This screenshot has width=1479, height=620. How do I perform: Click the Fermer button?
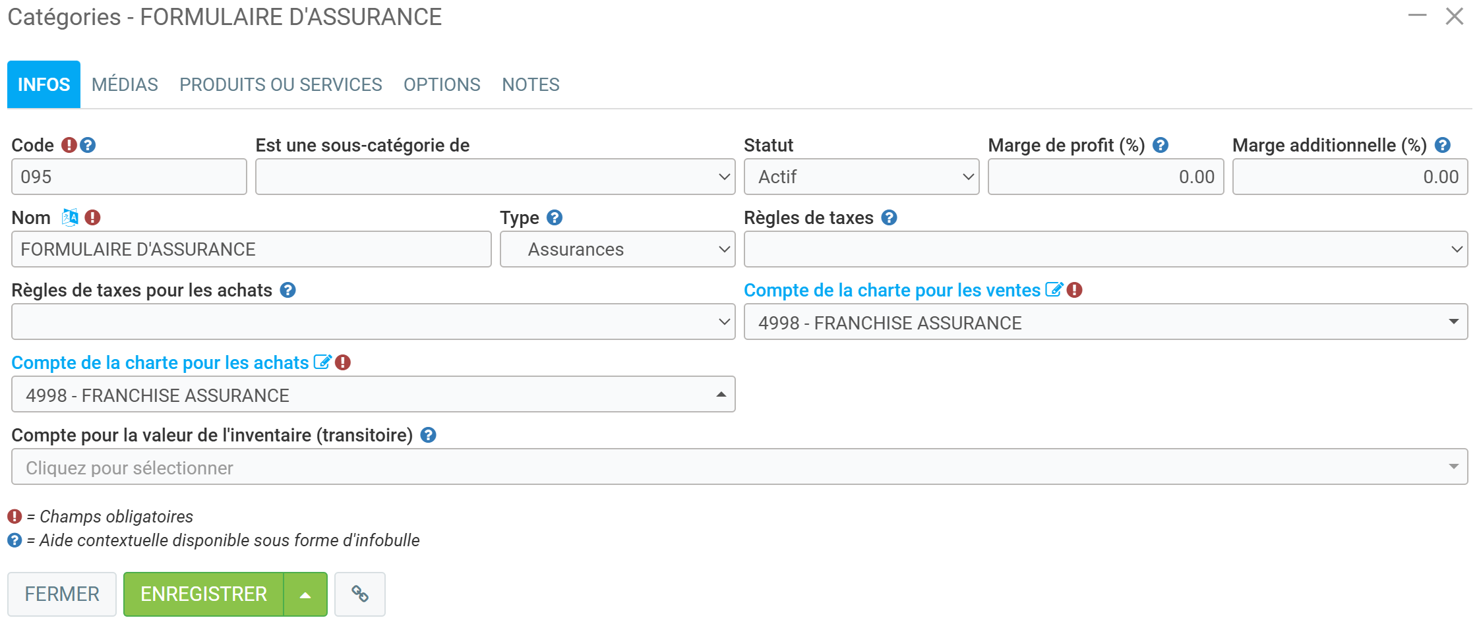tap(62, 594)
